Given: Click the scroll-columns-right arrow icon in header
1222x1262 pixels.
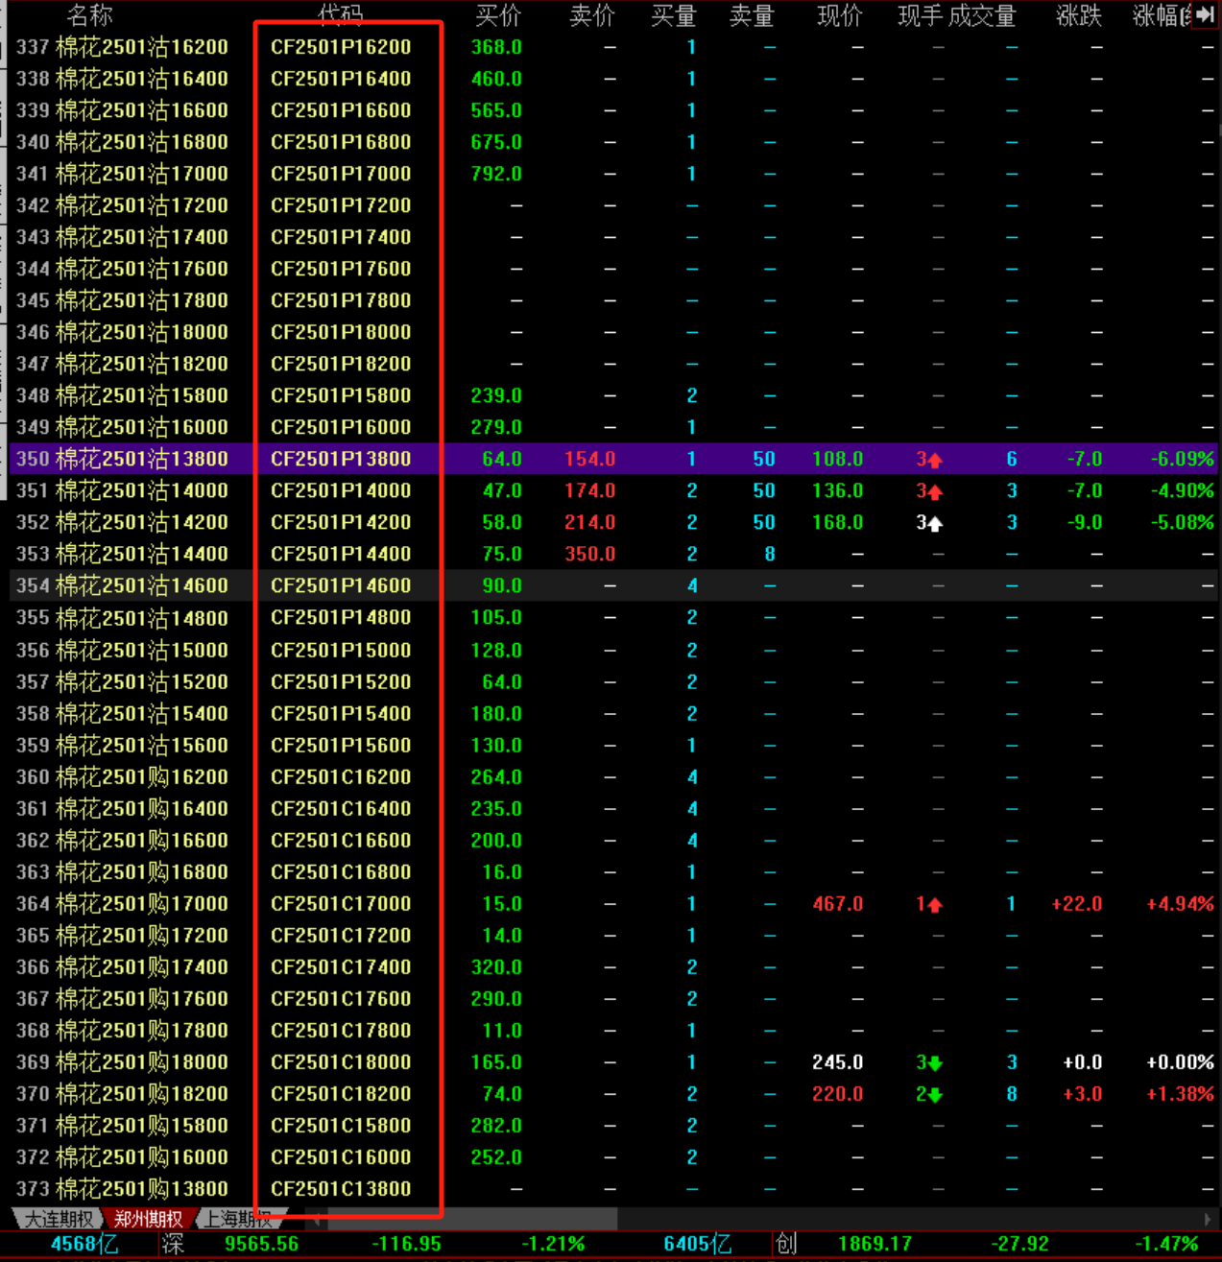Looking at the screenshot, I should [x=1205, y=14].
